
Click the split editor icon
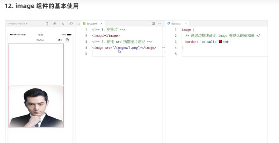153,24
